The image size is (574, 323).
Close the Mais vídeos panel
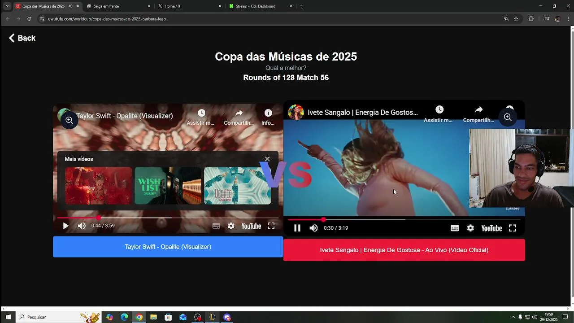tap(267, 159)
